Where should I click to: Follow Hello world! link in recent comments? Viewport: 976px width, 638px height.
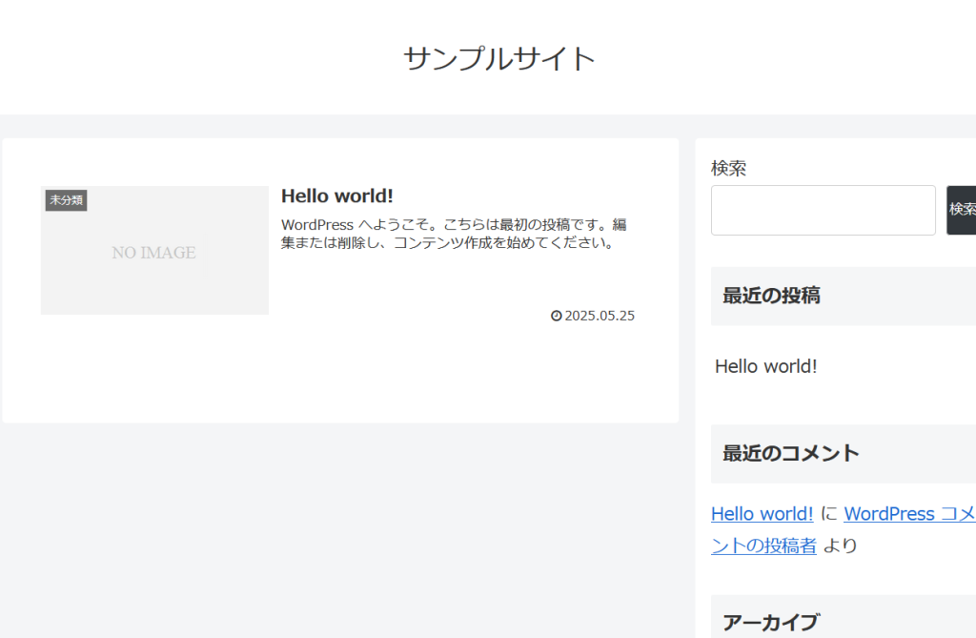[x=762, y=514]
